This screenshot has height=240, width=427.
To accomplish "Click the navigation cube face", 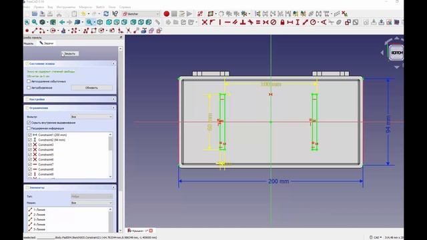I will click(396, 53).
